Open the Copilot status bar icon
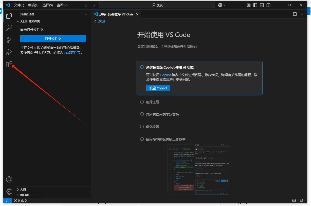Image resolution: width=311 pixels, height=206 pixels. 294,200
